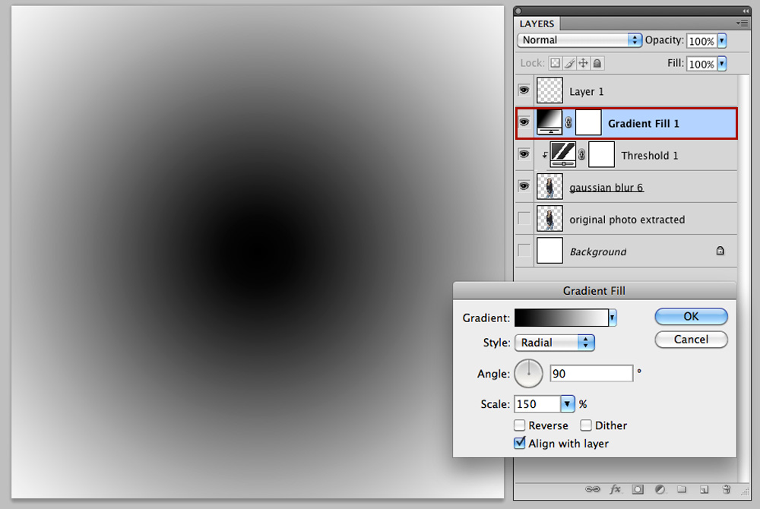Click the LAYERS panel tab
Image resolution: width=760 pixels, height=509 pixels.
(537, 24)
